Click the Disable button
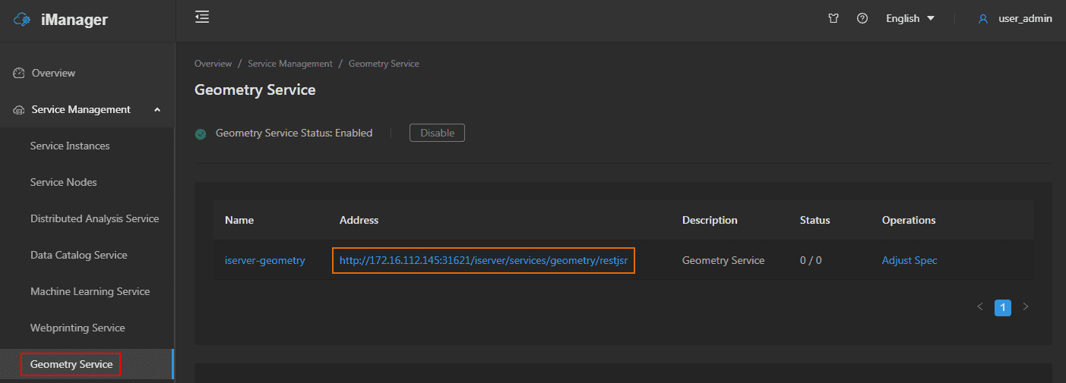Viewport: 1066px width, 383px height. pos(437,133)
